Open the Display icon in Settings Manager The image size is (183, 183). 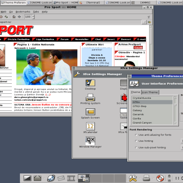click(x=124, y=83)
